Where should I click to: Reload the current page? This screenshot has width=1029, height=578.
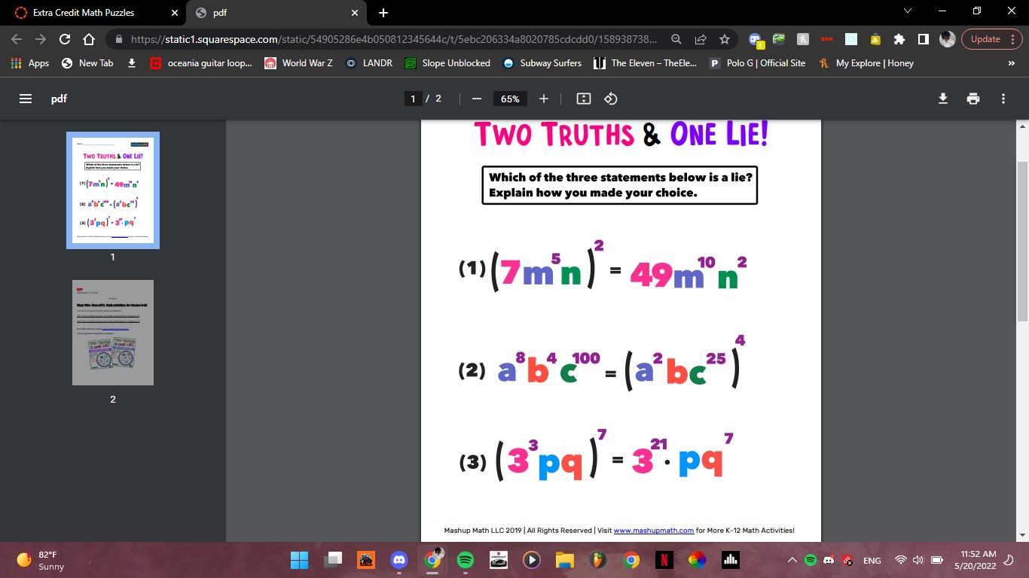(65, 39)
